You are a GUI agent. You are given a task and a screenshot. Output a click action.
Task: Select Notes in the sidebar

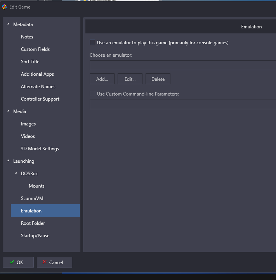tap(27, 37)
